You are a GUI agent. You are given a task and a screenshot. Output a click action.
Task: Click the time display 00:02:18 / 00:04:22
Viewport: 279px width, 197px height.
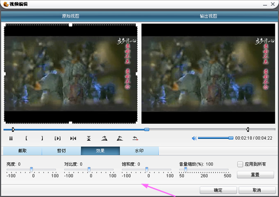(x=254, y=138)
